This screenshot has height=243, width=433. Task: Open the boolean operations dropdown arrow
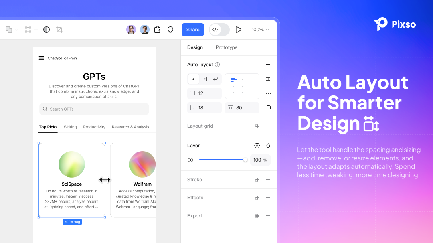pos(17,30)
